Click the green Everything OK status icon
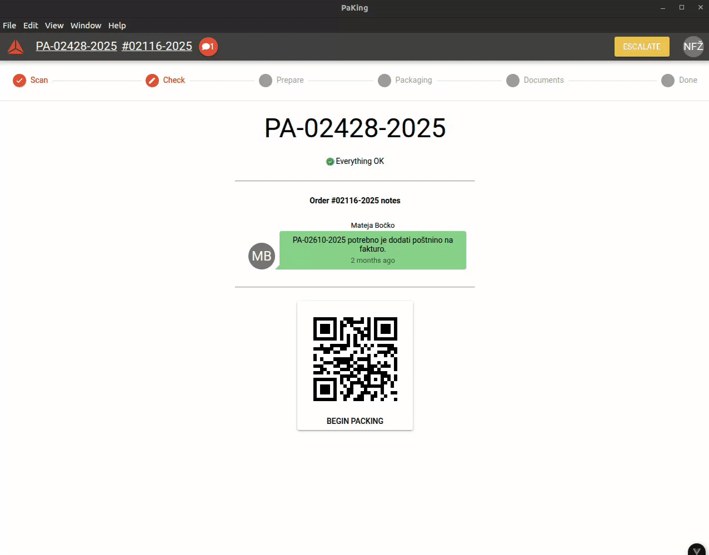The height and width of the screenshot is (555, 709). 330,162
